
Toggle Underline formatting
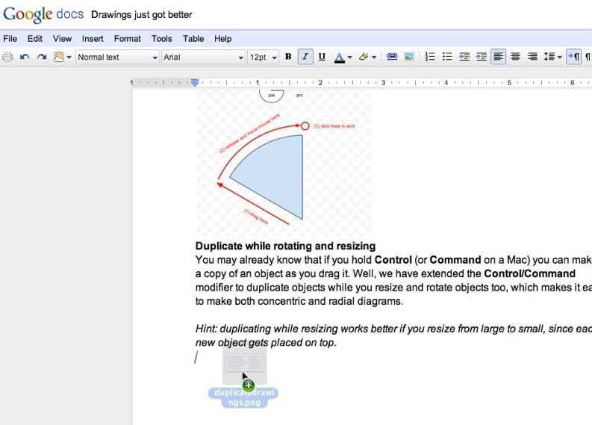[x=322, y=57]
